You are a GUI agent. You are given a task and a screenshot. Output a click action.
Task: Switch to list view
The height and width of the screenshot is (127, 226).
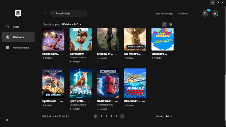pyautogui.click(x=171, y=24)
